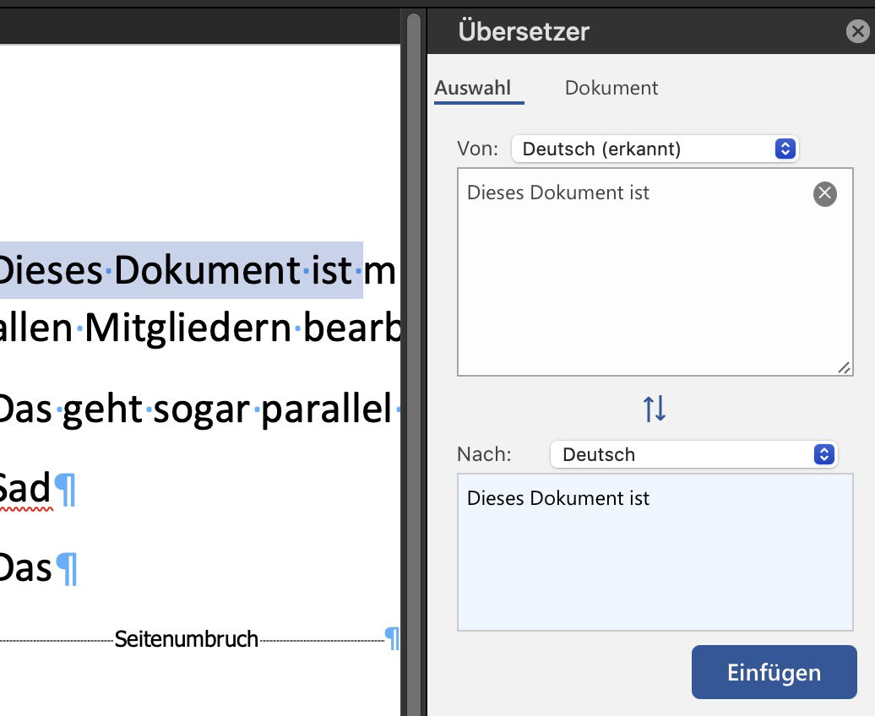Open the Von source language dropdown
The image size is (875, 716).
(x=655, y=149)
